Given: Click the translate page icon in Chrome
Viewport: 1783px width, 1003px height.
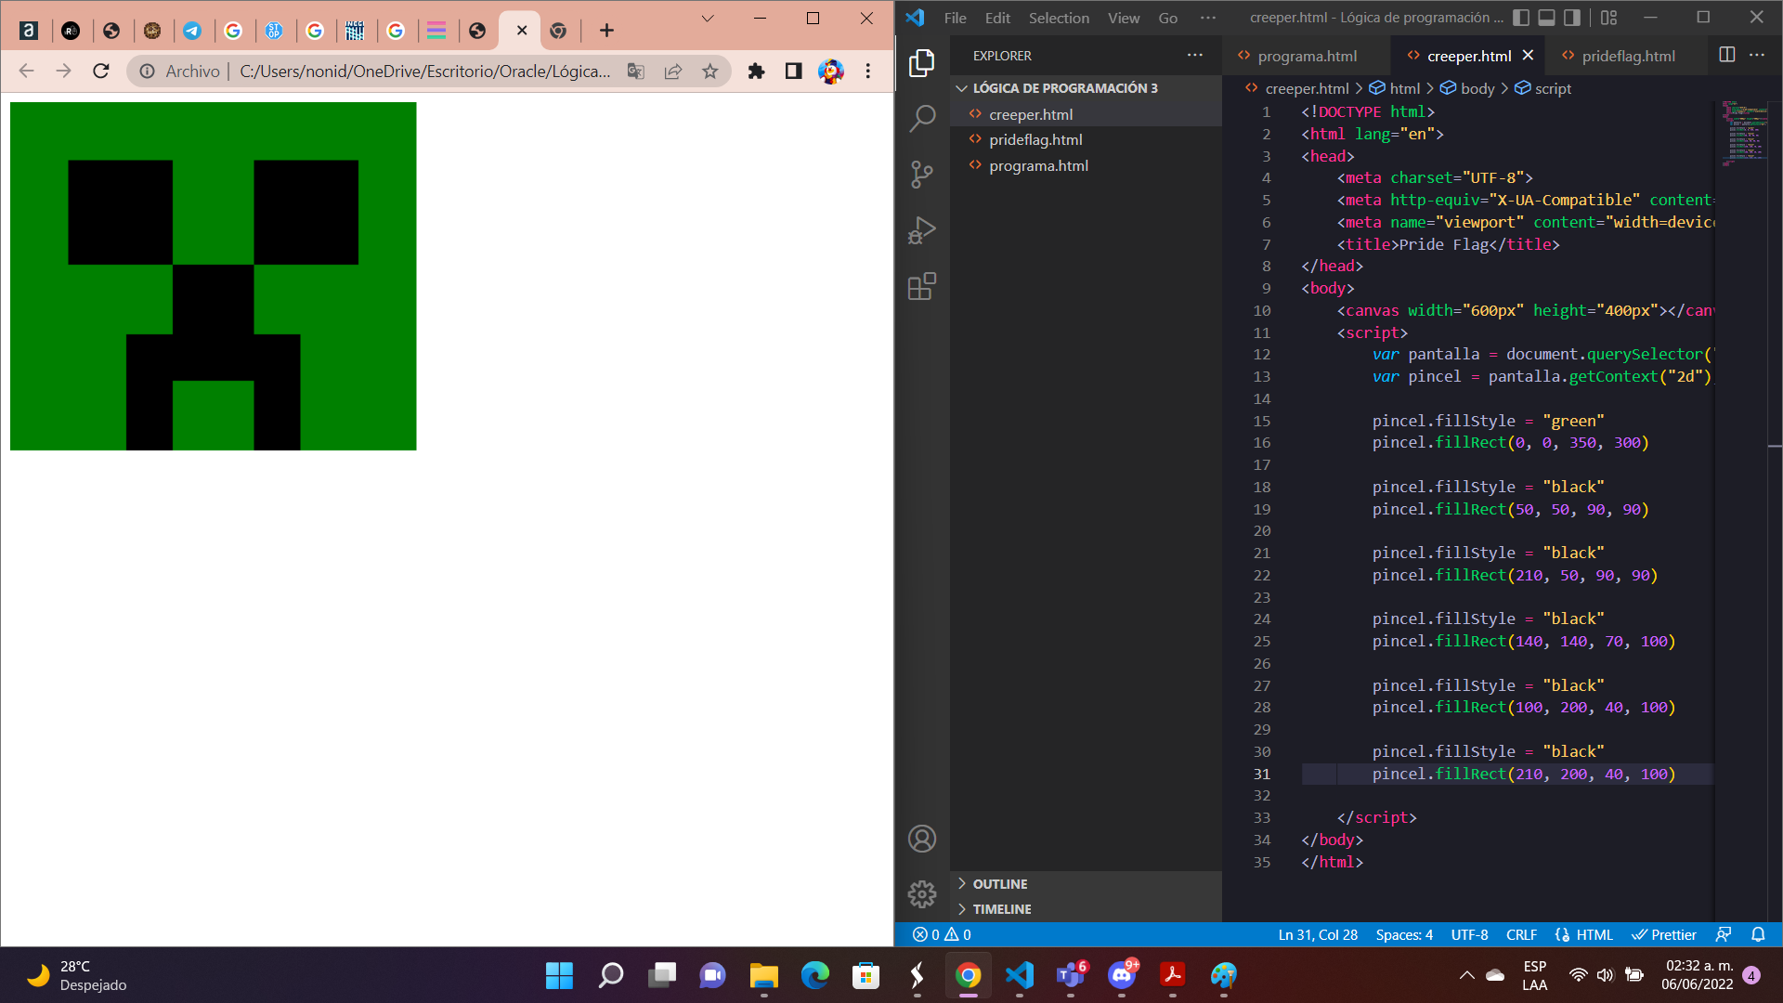Looking at the screenshot, I should [x=636, y=71].
